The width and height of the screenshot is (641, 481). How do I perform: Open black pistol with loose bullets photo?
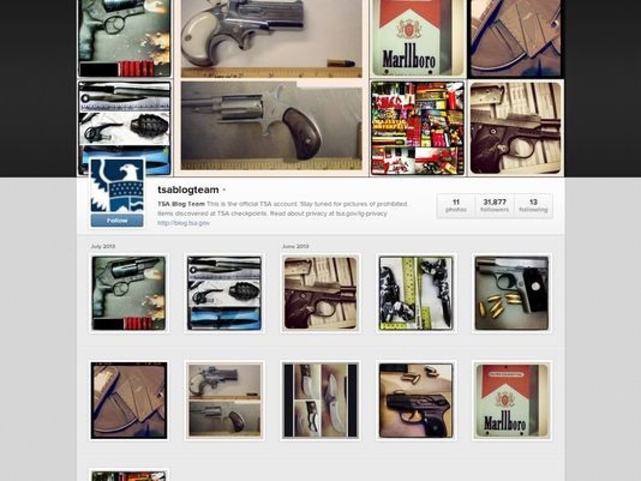tap(416, 400)
